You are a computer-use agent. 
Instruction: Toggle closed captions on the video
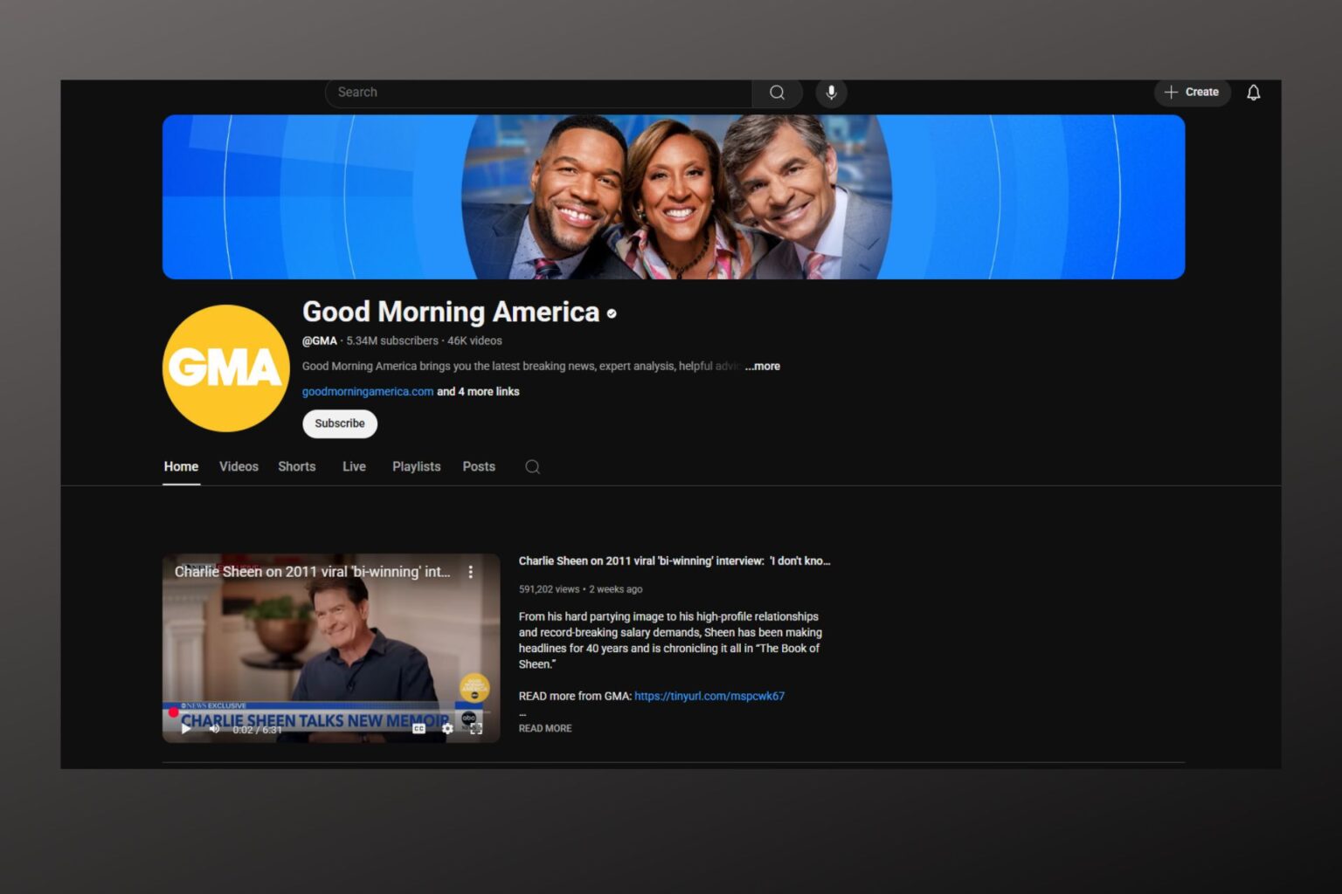coord(419,728)
